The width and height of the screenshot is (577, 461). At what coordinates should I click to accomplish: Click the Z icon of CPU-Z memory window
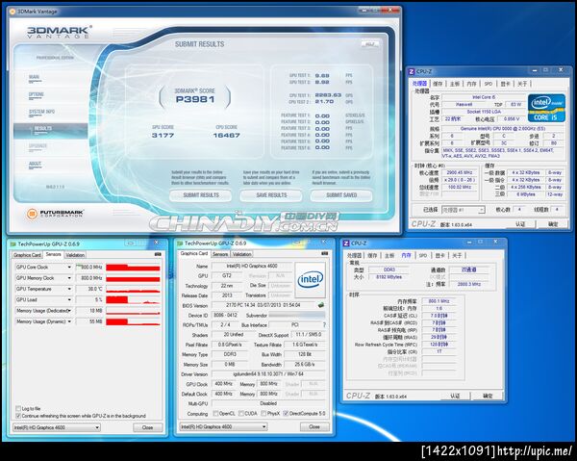click(346, 243)
